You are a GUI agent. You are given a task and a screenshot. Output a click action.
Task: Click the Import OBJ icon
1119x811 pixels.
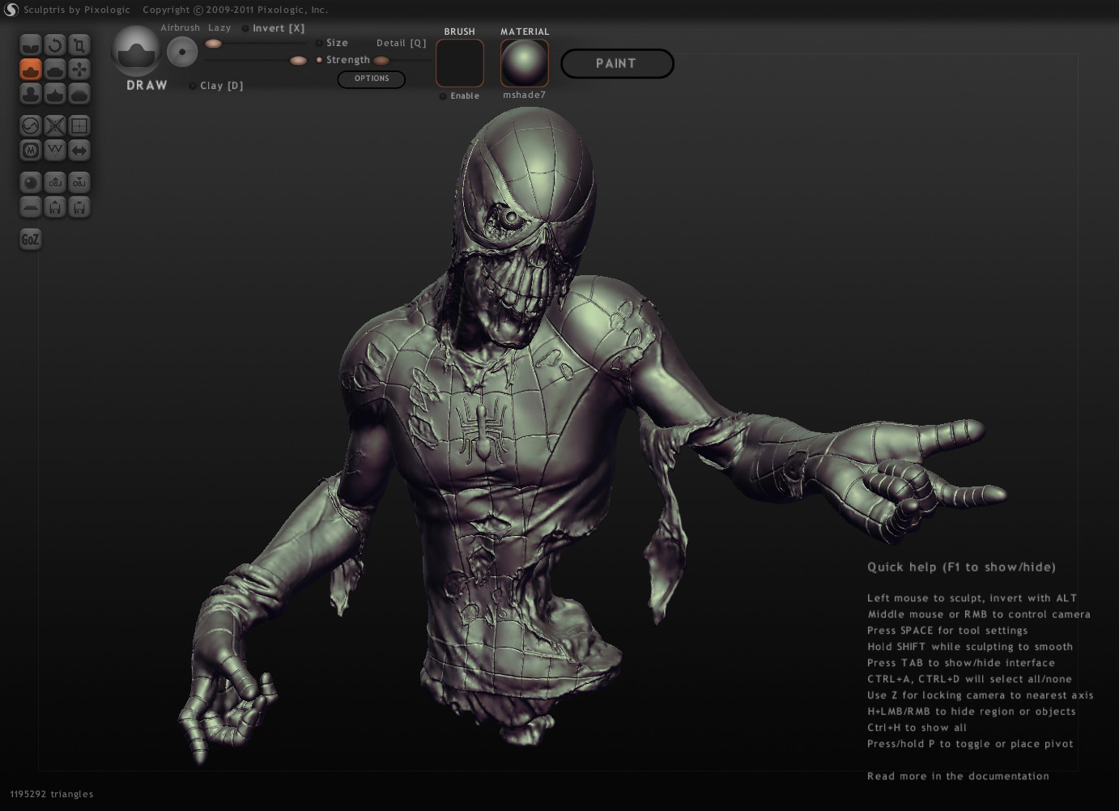(55, 183)
